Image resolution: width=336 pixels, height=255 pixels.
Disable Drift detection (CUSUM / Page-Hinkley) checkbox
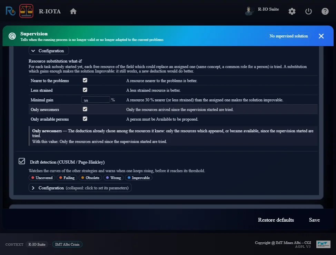coord(22,161)
